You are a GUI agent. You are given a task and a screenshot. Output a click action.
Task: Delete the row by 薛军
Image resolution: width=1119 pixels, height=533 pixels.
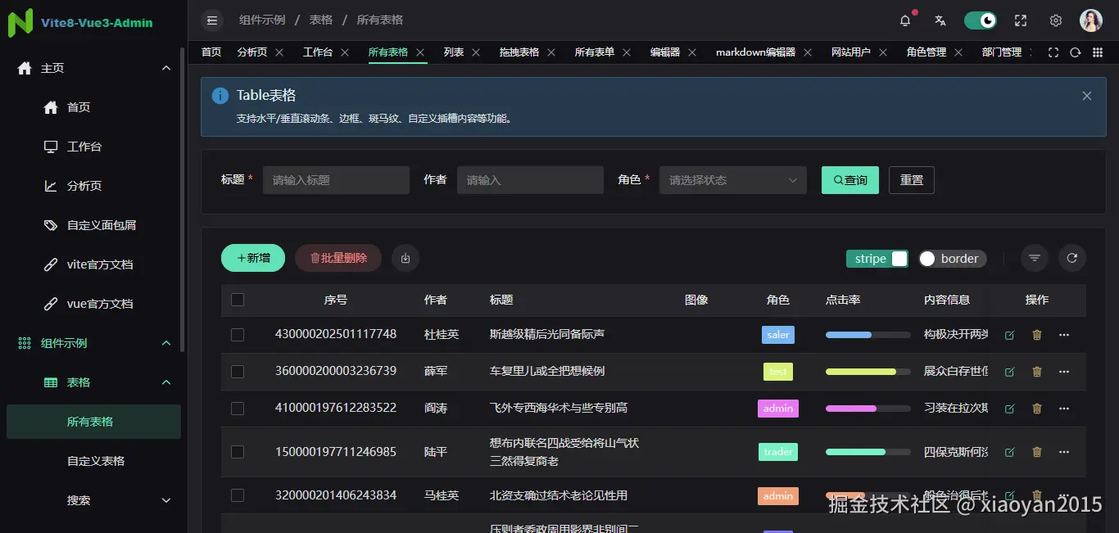[1037, 372]
